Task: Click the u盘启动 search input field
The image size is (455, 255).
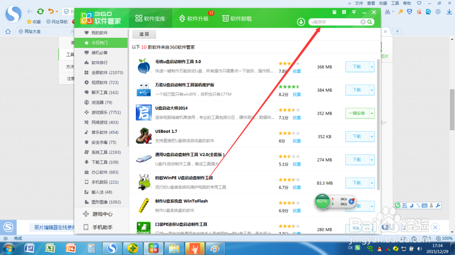Action: [x=334, y=22]
